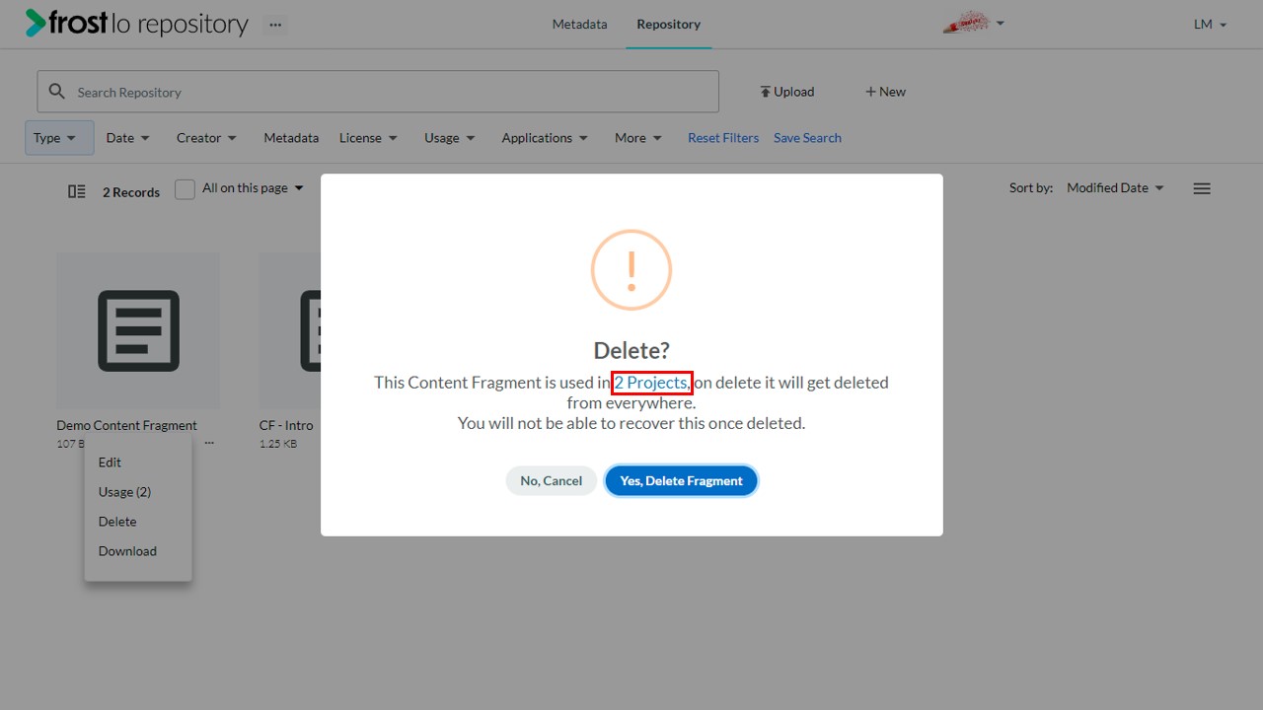Click the frost logo icon

37,23
